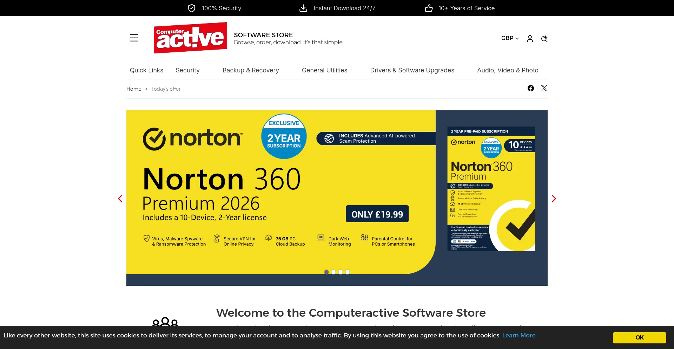Open the Learn More cookie link

[x=519, y=335]
